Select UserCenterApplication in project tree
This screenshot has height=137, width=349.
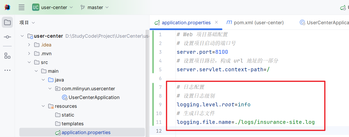pos(94,97)
